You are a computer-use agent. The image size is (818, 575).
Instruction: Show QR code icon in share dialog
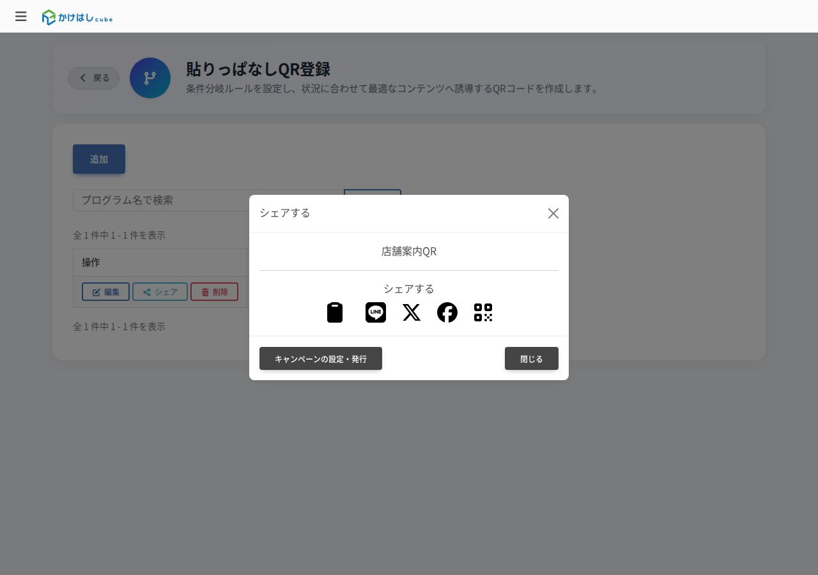tap(483, 312)
